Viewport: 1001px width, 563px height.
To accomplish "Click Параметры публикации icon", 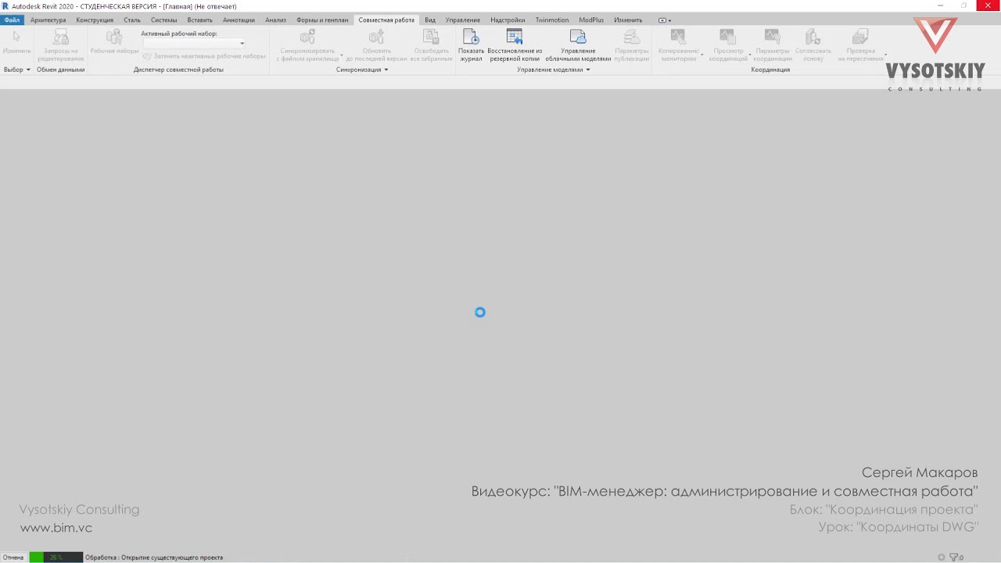I will pos(632,45).
